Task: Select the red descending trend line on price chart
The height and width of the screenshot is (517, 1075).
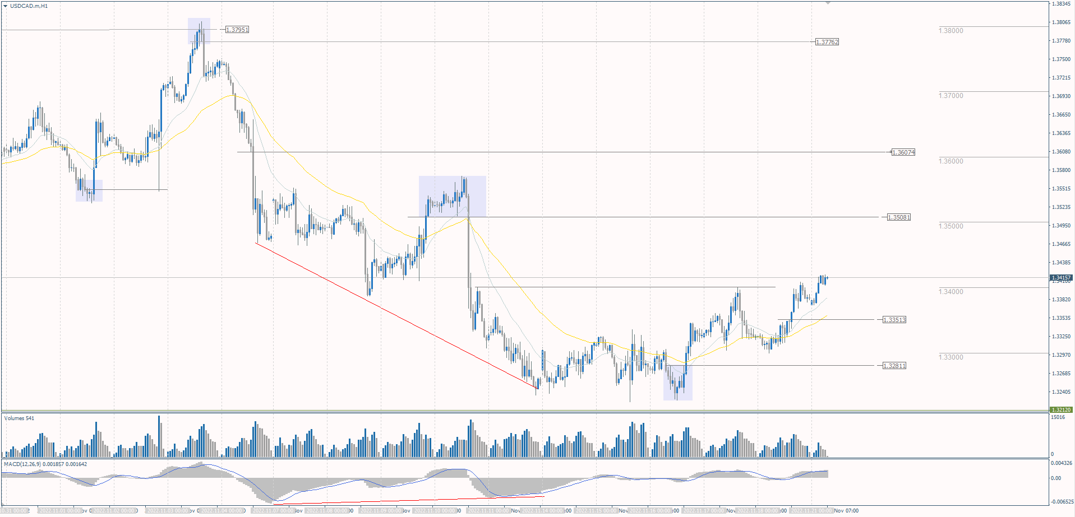Action: [396, 315]
